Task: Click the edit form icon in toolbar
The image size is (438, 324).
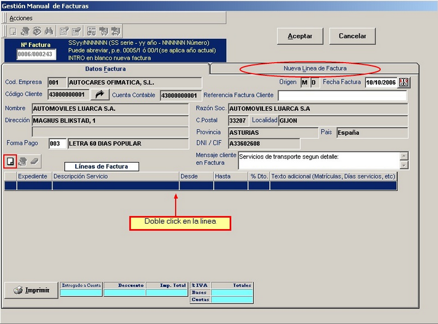Action: coord(65,31)
